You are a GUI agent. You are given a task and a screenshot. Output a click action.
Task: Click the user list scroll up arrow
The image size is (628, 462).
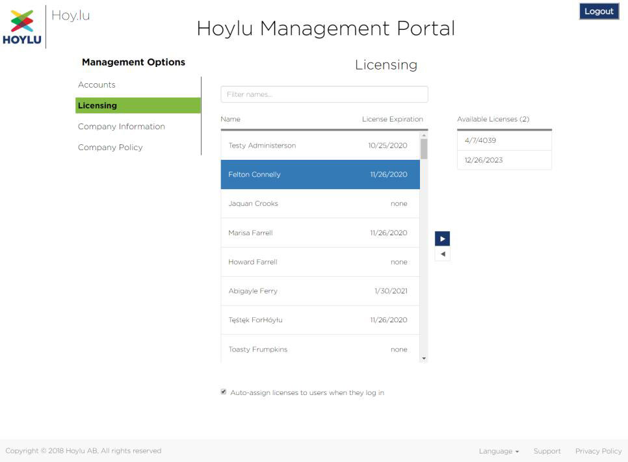tap(424, 136)
